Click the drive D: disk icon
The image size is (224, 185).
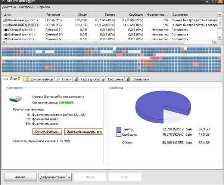(5, 25)
